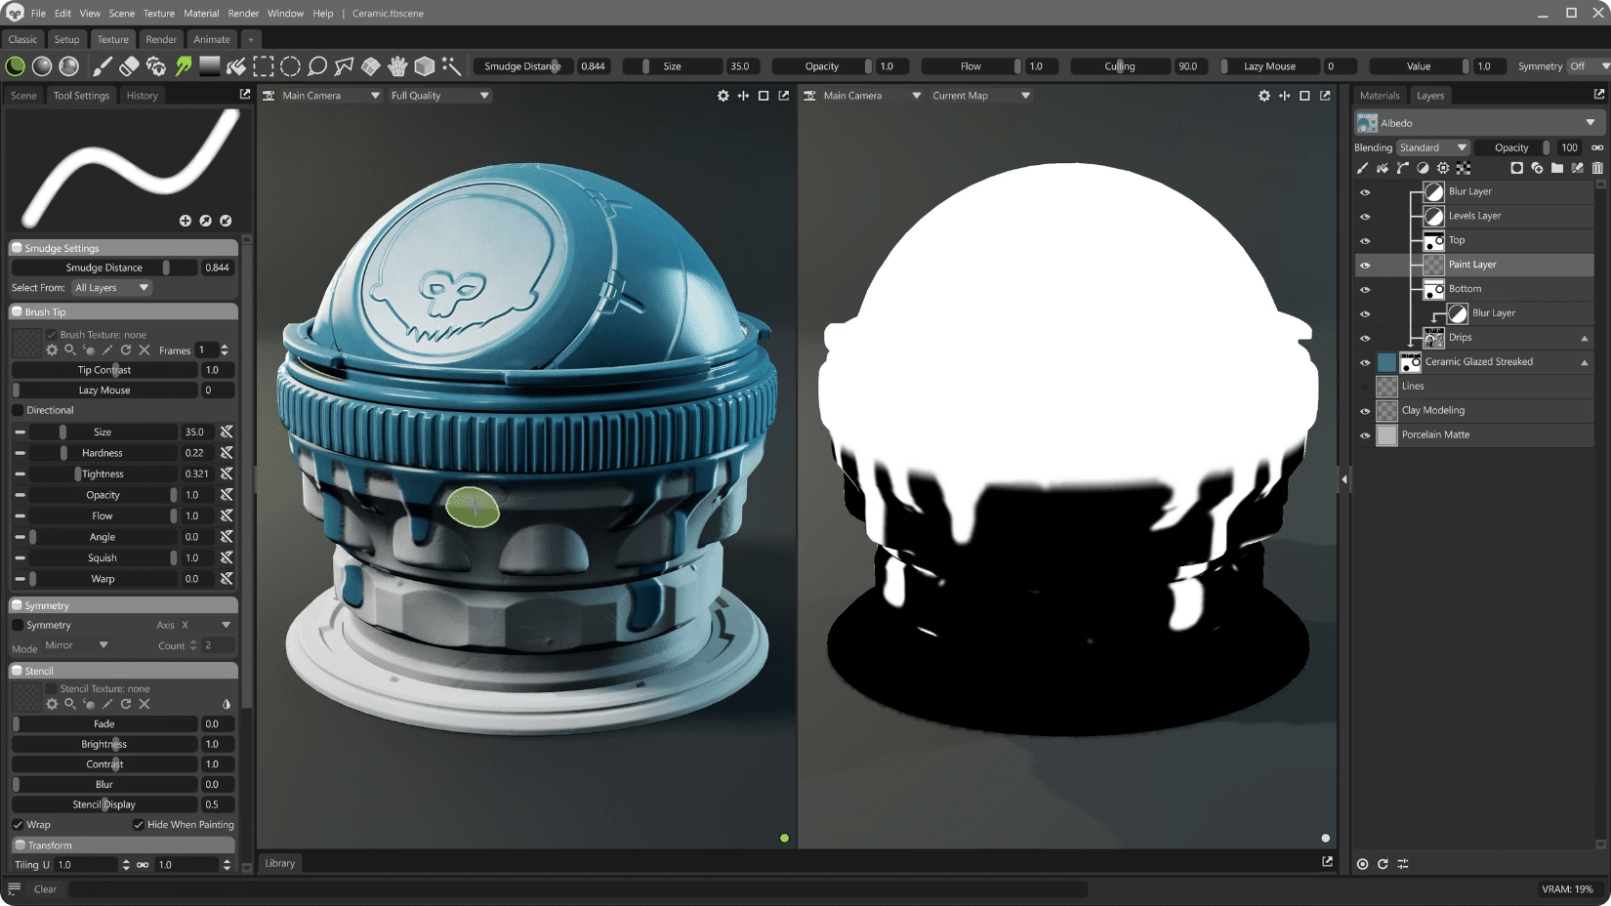The width and height of the screenshot is (1611, 906).
Task: Hide the Drips layer visibility
Action: click(x=1365, y=337)
